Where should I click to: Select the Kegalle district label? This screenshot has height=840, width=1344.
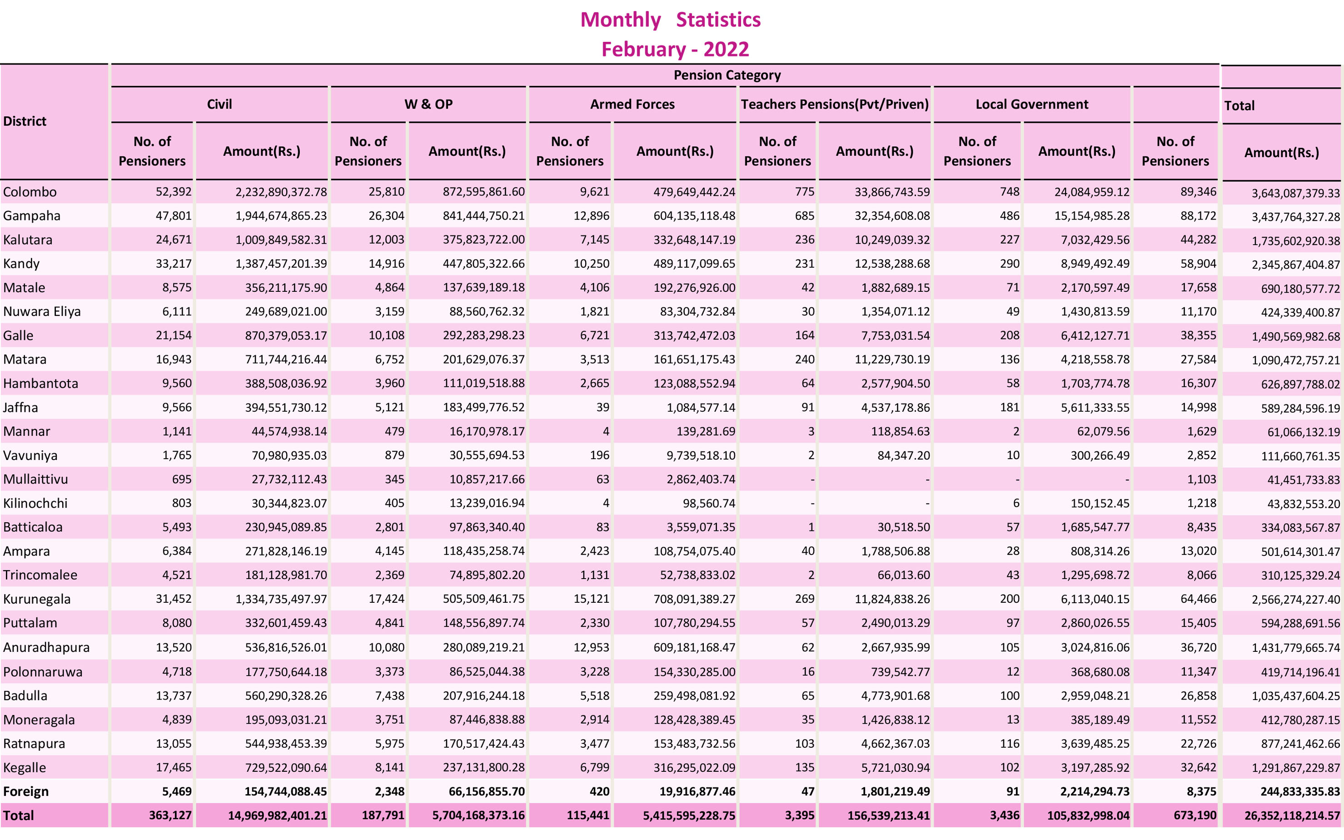(x=25, y=768)
